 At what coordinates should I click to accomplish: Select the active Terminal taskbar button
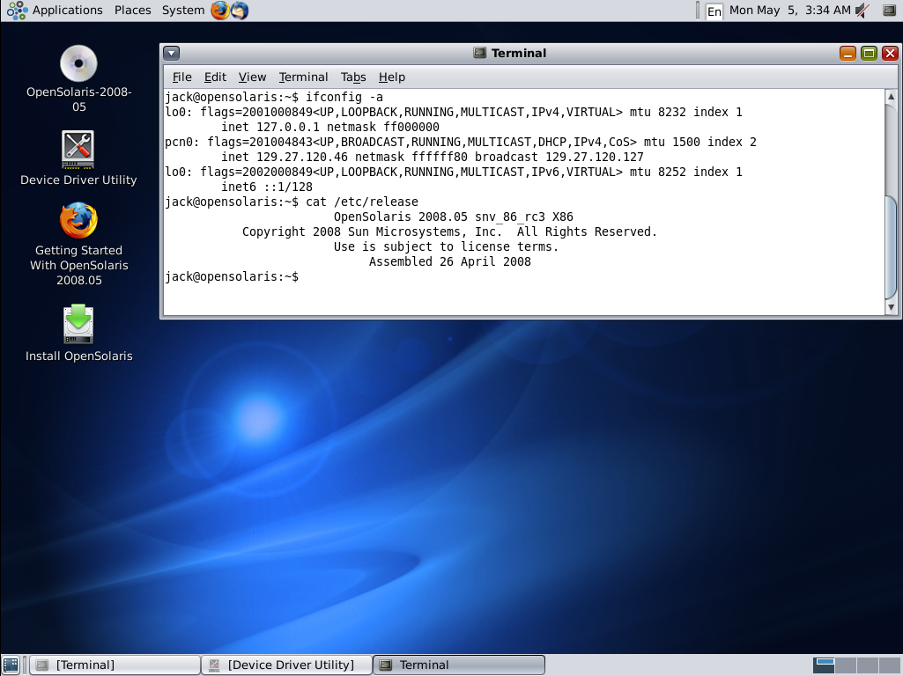point(459,665)
